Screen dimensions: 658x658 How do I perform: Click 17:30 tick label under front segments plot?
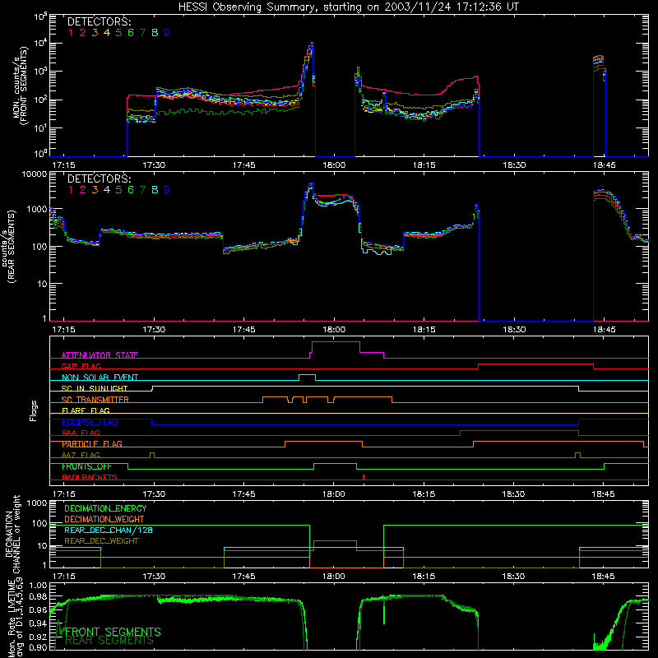coord(154,165)
